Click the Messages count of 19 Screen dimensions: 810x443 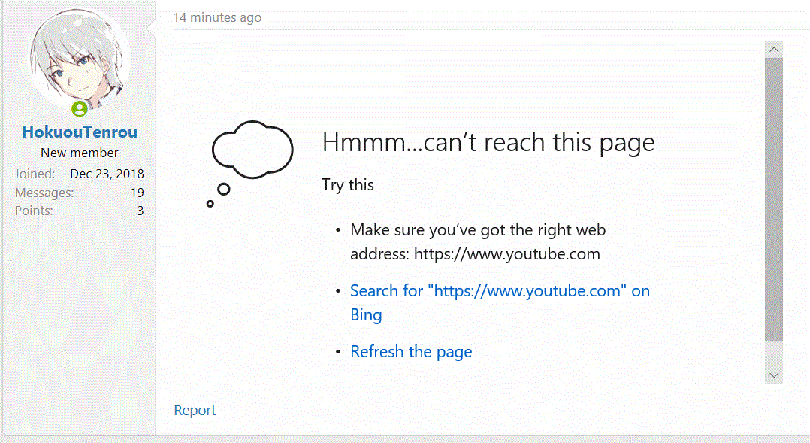coord(137,193)
